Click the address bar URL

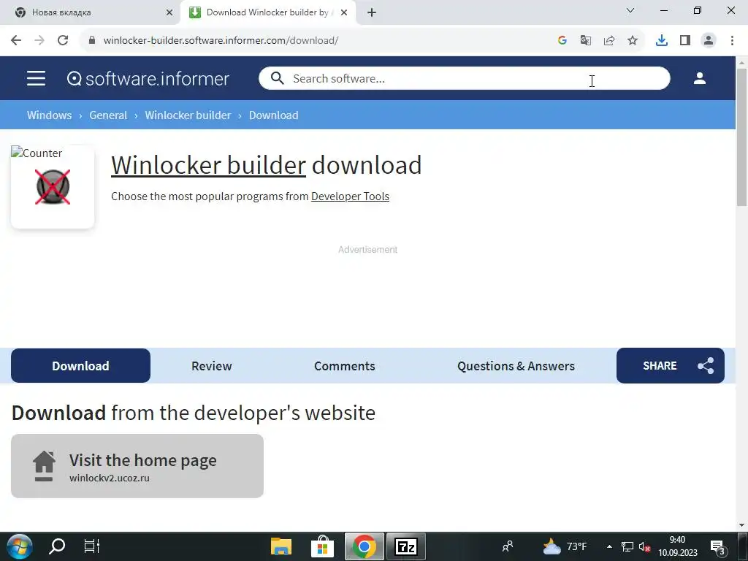pyautogui.click(x=221, y=40)
